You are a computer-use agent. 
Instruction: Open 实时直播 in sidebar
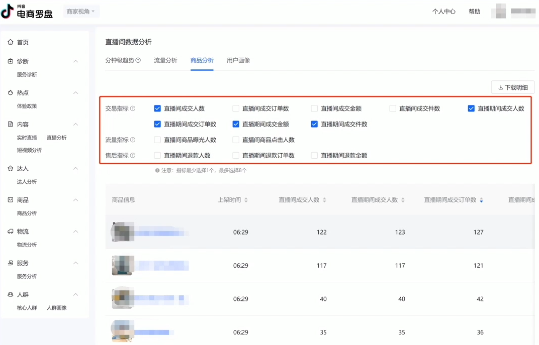pos(27,138)
